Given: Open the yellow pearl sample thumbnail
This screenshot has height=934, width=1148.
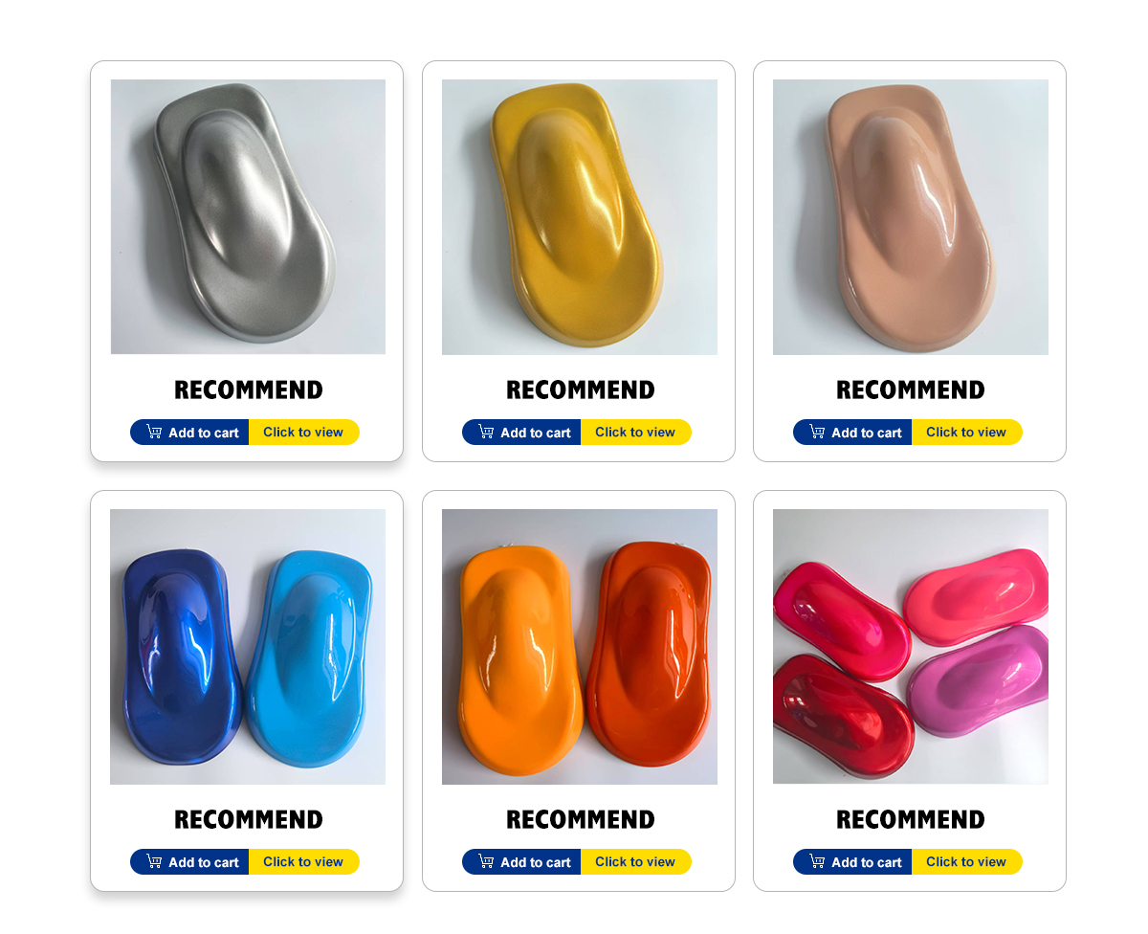Looking at the screenshot, I should tap(580, 217).
